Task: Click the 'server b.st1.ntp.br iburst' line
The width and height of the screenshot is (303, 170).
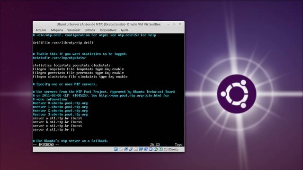Action: [x=57, y=122]
